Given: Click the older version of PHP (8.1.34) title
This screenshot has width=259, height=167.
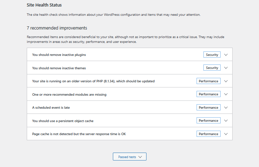Looking at the screenshot, I should point(93,81).
